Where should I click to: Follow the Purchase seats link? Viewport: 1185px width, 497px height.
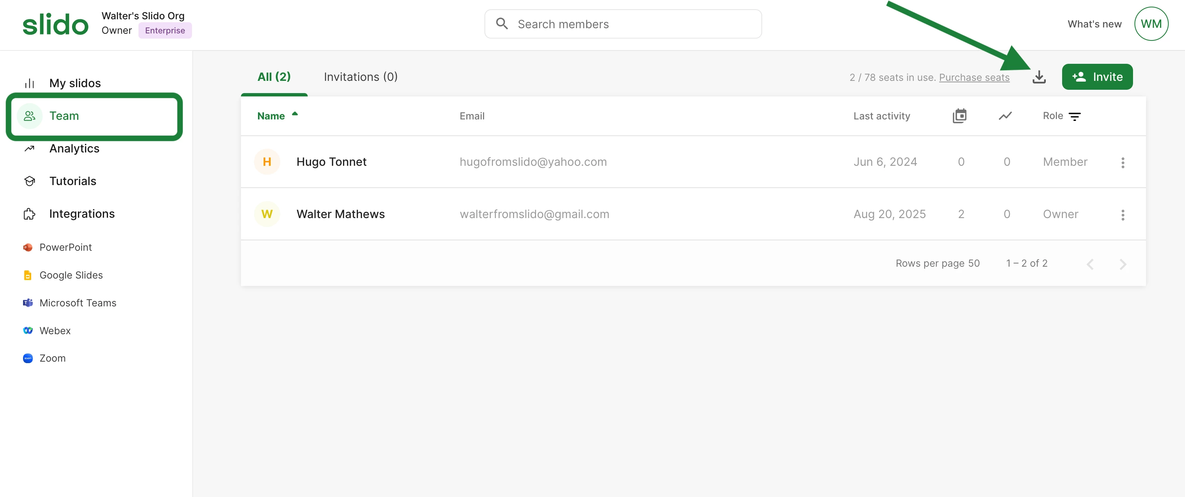point(974,77)
